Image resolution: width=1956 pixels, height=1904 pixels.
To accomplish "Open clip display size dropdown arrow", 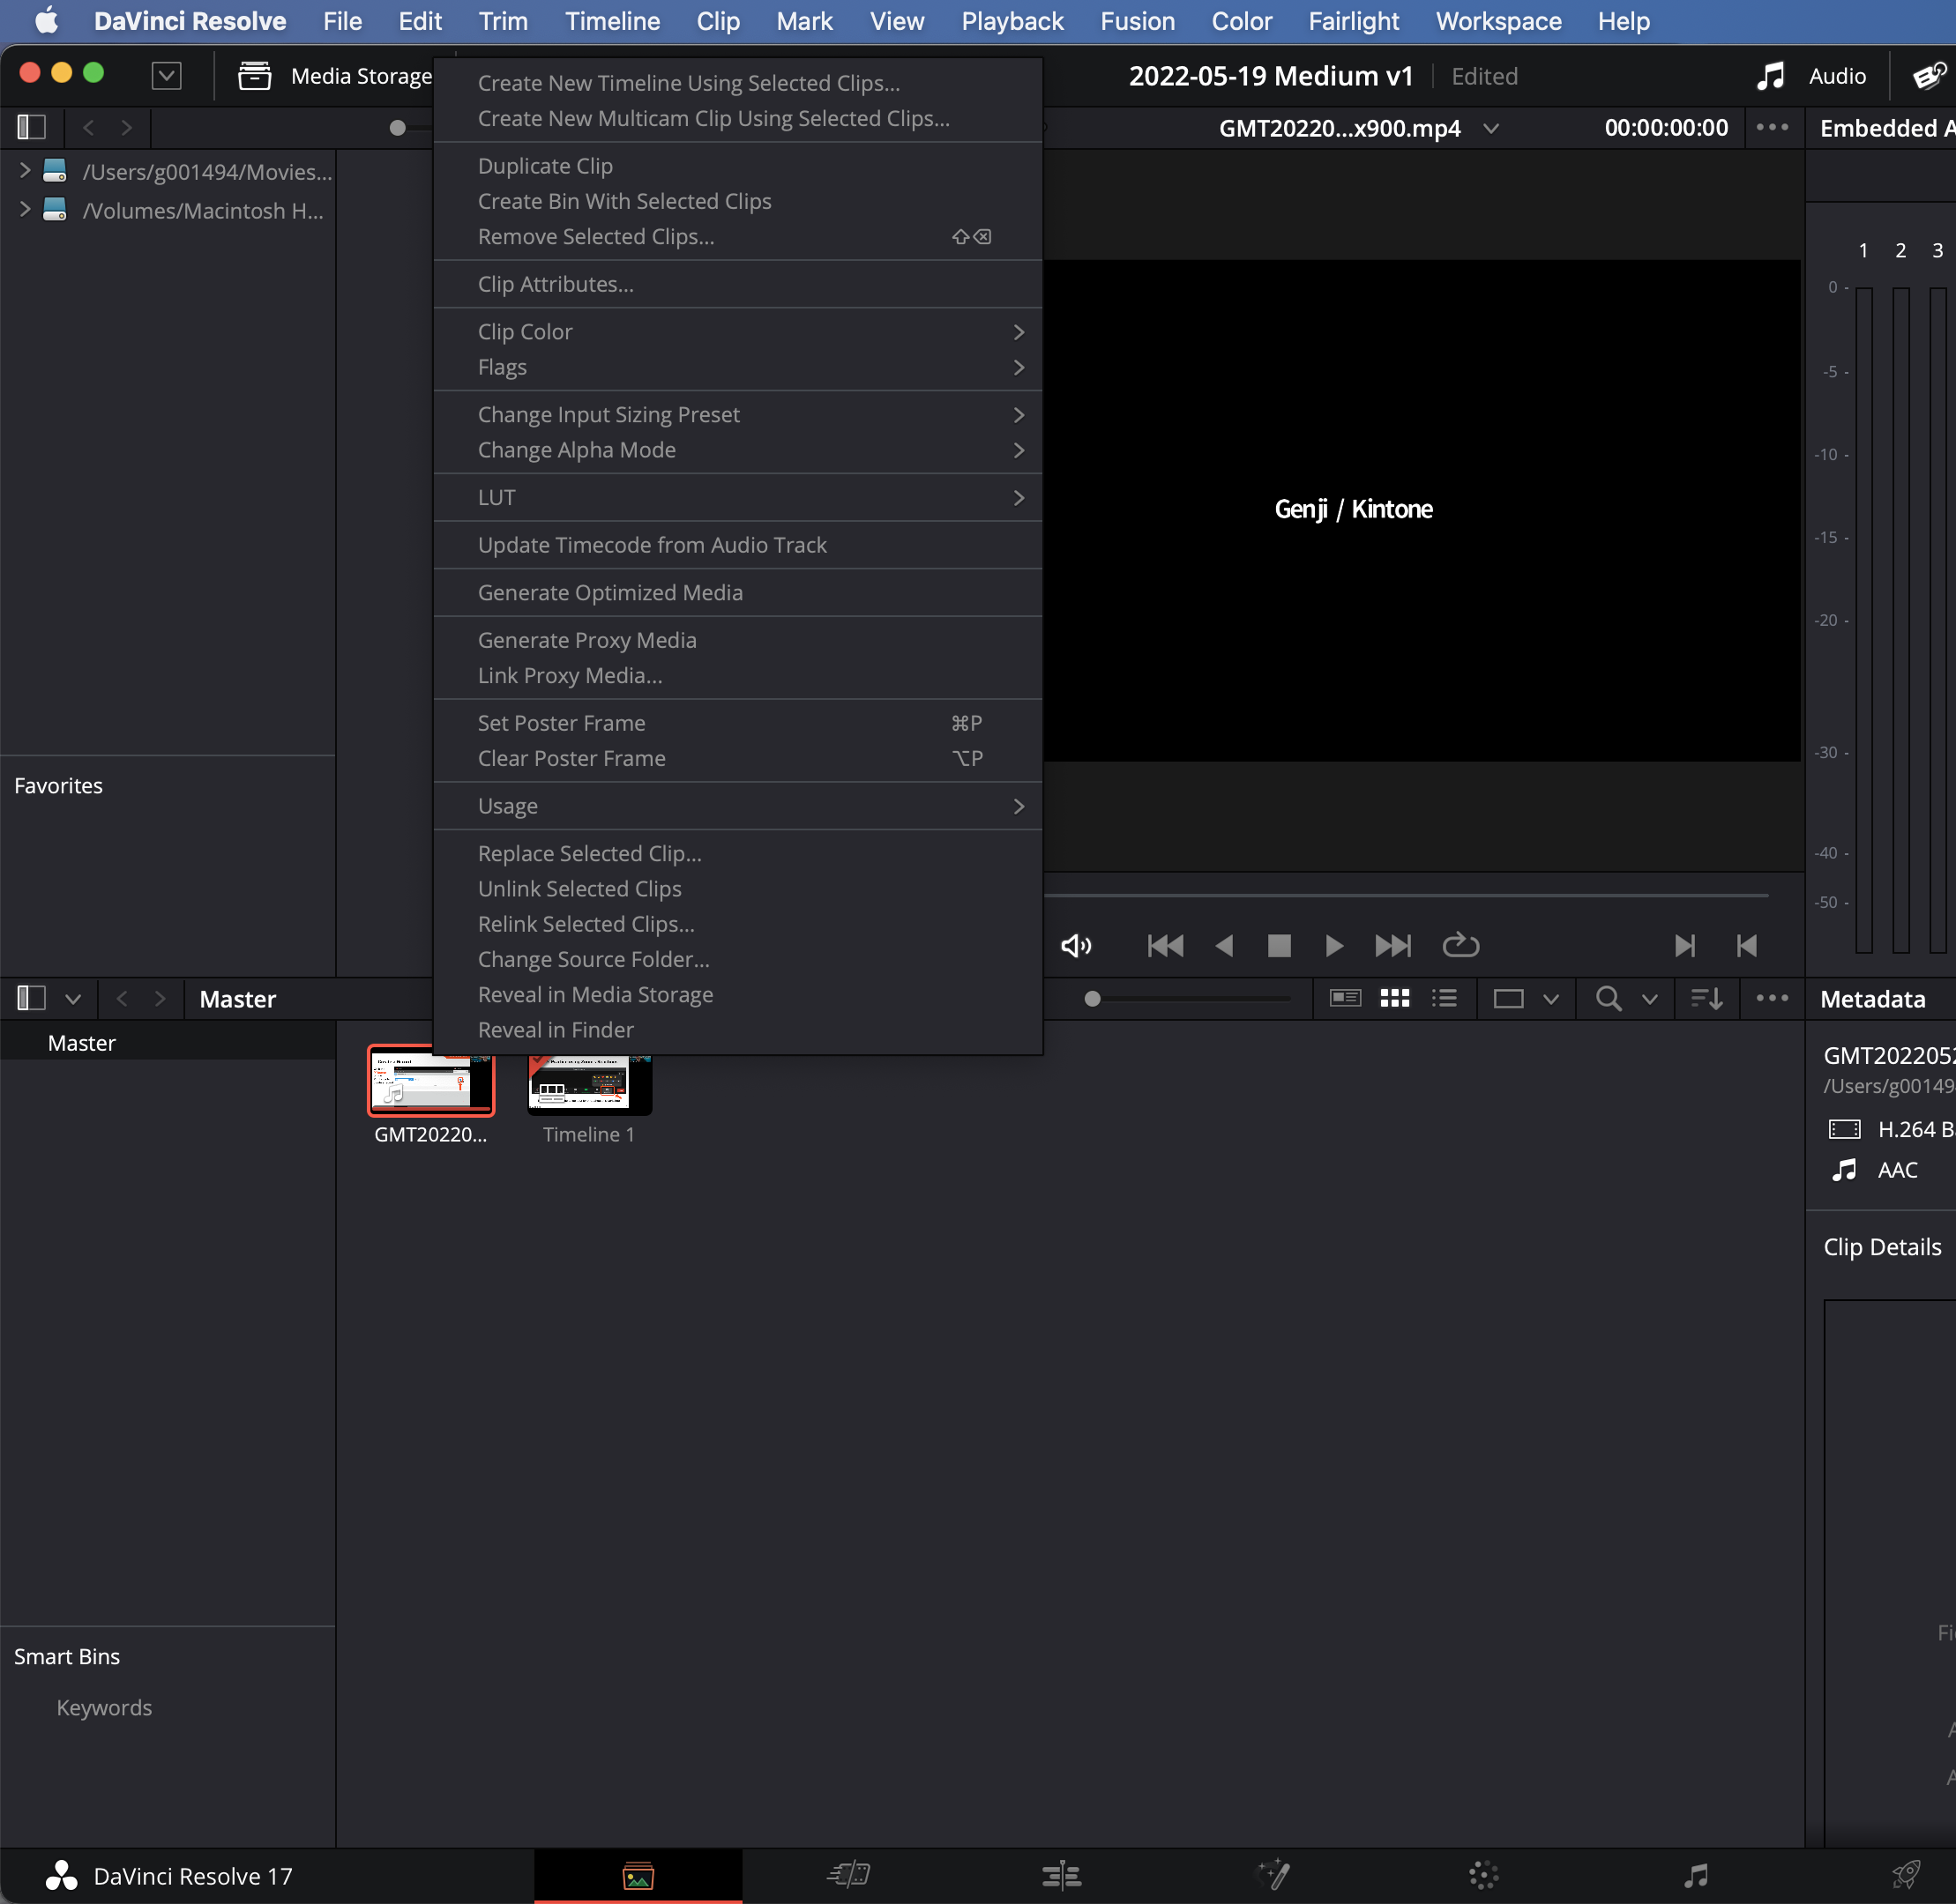I will pos(1551,999).
